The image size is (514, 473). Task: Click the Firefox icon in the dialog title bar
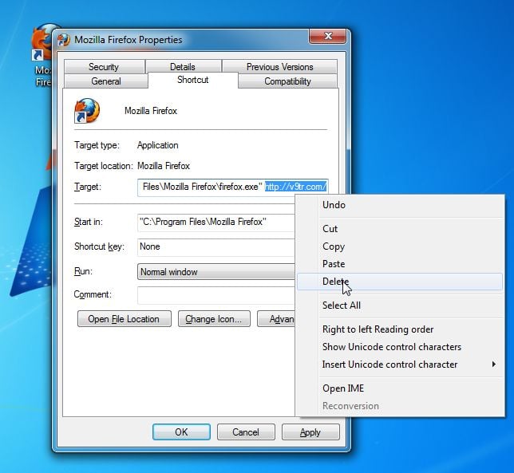coord(64,40)
